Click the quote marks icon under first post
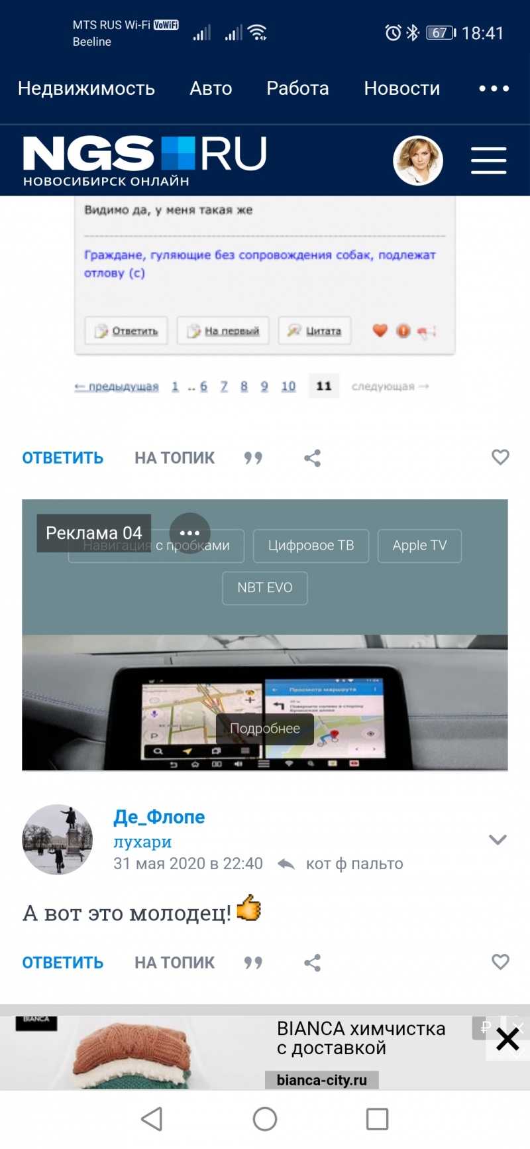 [253, 458]
